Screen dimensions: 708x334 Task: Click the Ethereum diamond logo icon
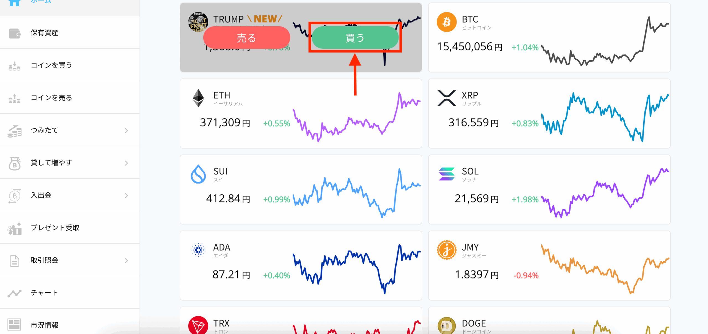coord(198,98)
